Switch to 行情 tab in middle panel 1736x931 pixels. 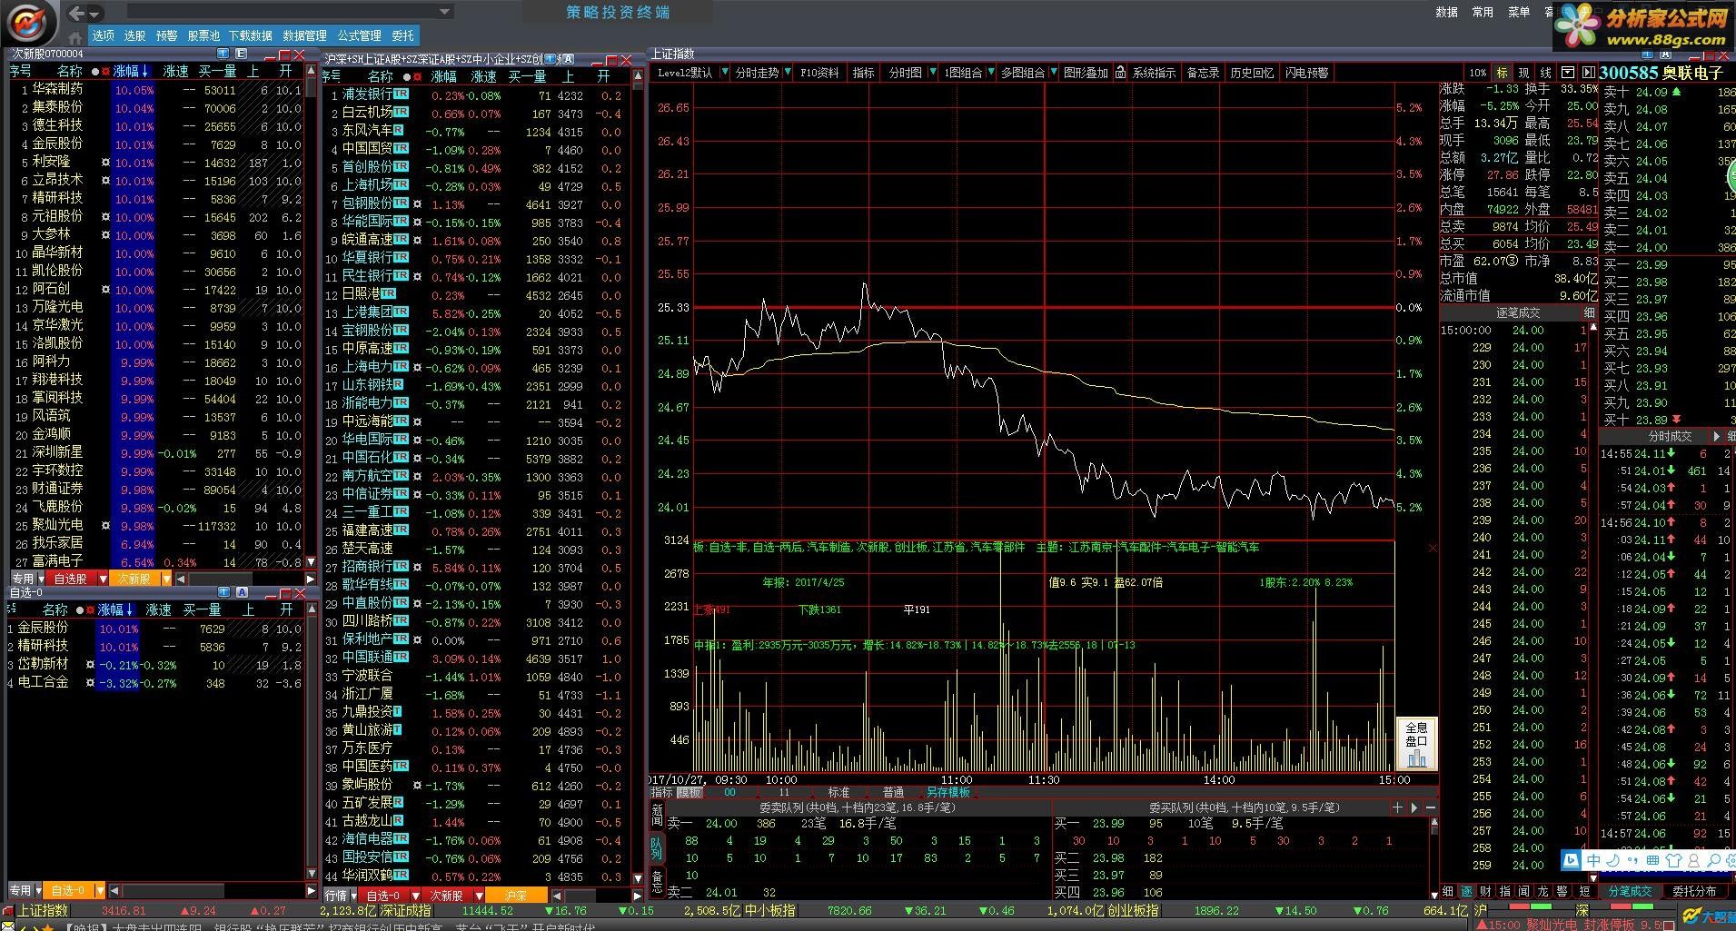[335, 896]
